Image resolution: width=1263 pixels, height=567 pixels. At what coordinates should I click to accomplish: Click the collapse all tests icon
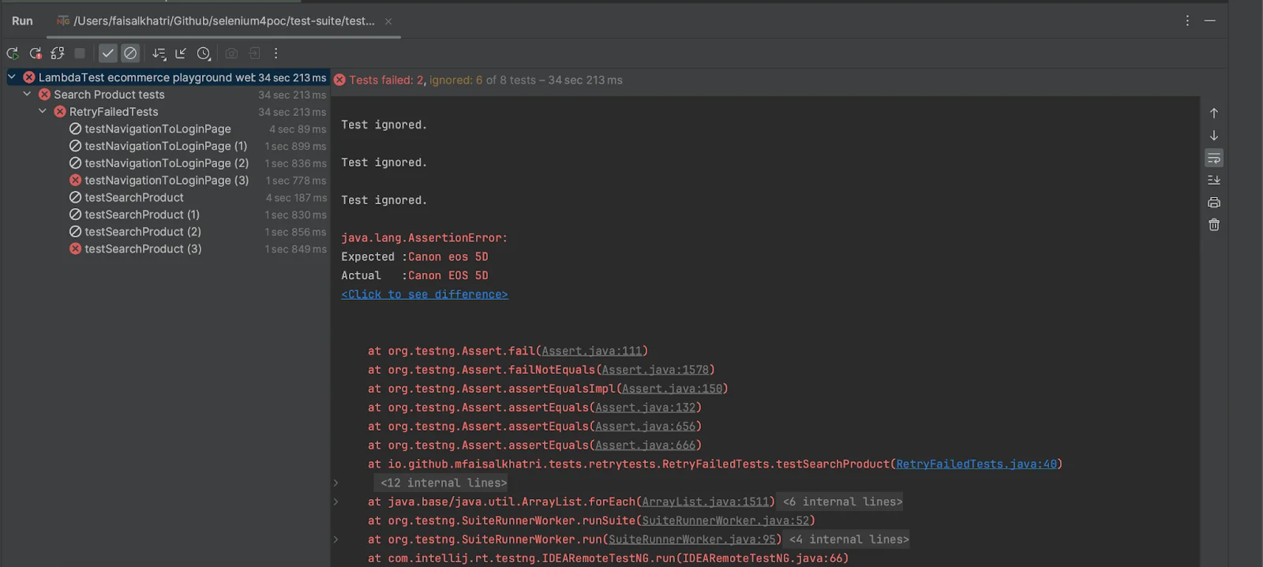coord(181,54)
